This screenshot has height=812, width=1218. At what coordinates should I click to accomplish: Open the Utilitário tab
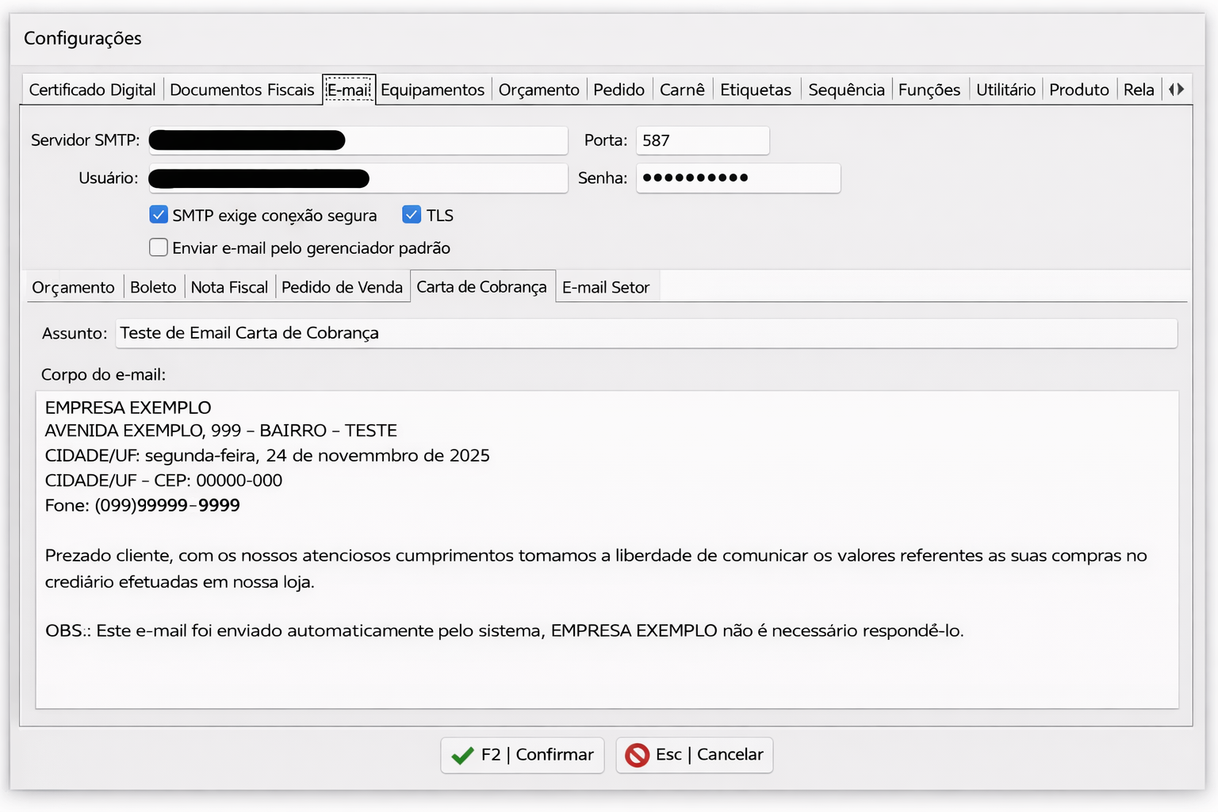pyautogui.click(x=1005, y=90)
